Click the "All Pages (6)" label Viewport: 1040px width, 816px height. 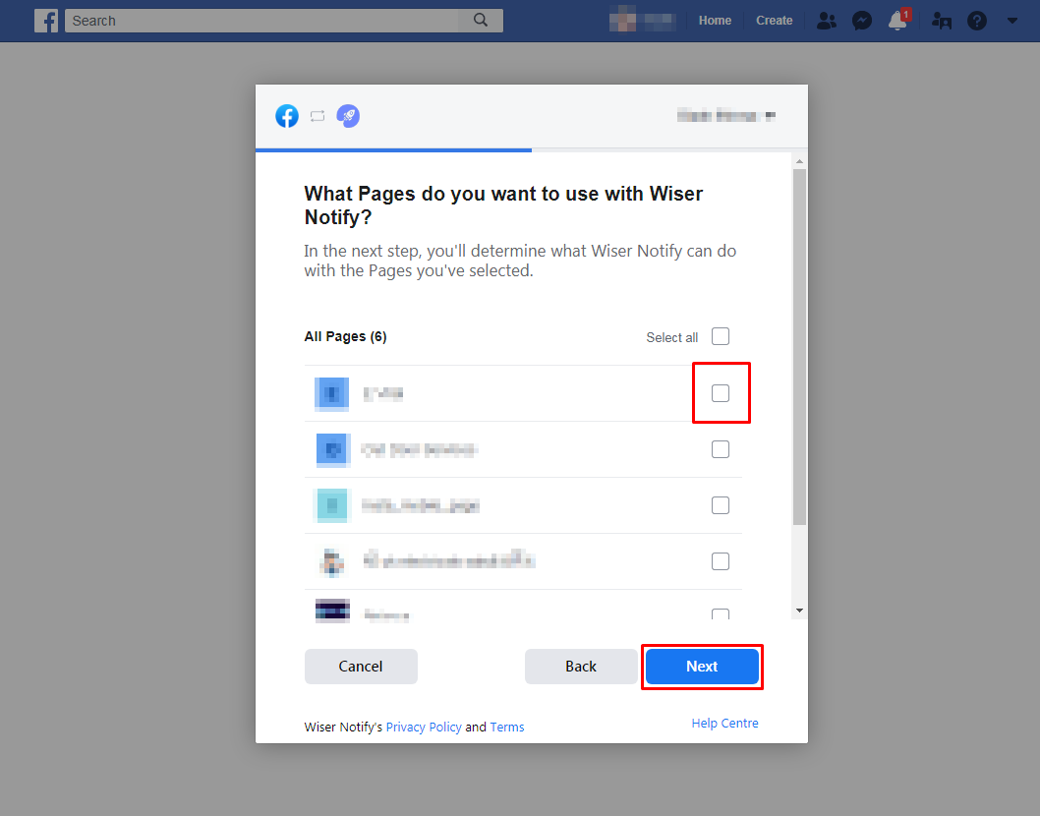tap(346, 336)
